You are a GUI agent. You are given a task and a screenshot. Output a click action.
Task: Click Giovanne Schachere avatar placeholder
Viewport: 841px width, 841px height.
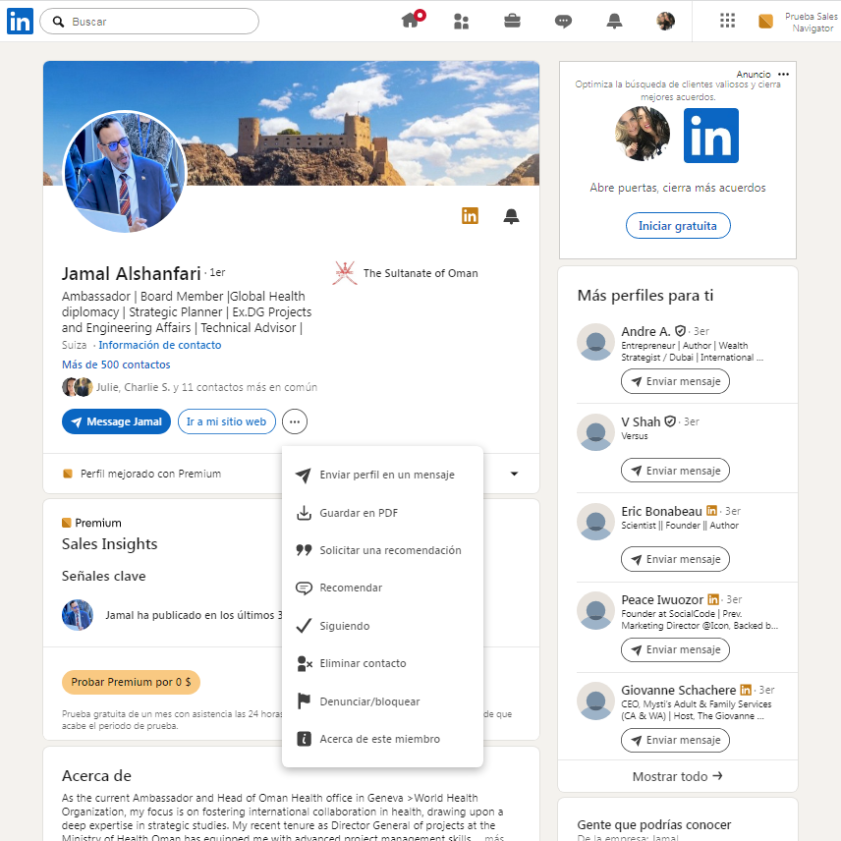(x=596, y=701)
